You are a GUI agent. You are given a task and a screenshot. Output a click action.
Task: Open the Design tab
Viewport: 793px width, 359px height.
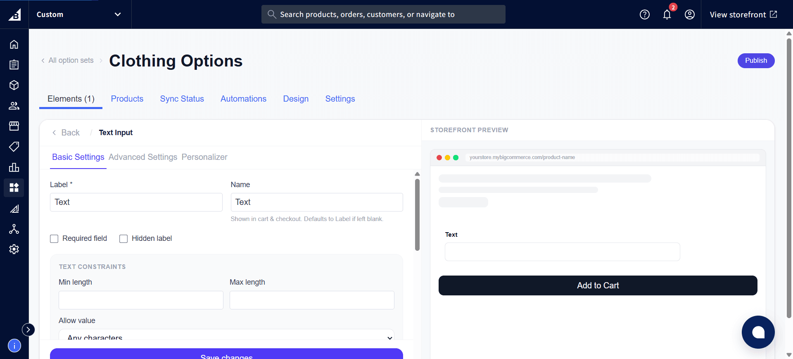[x=296, y=99]
